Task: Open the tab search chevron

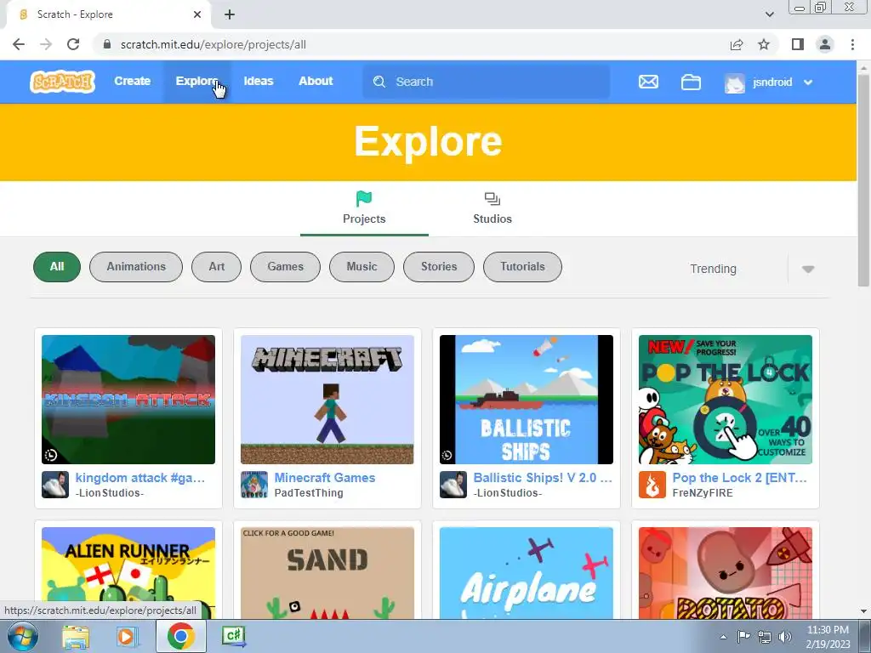Action: (x=769, y=14)
